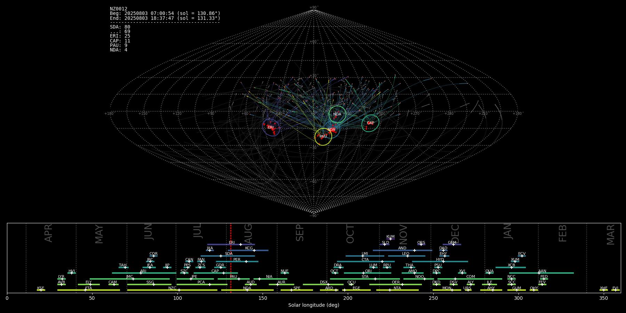626x313 pixels.
Task: Click the COR shower bar in timeline
Action: [x=153, y=256]
